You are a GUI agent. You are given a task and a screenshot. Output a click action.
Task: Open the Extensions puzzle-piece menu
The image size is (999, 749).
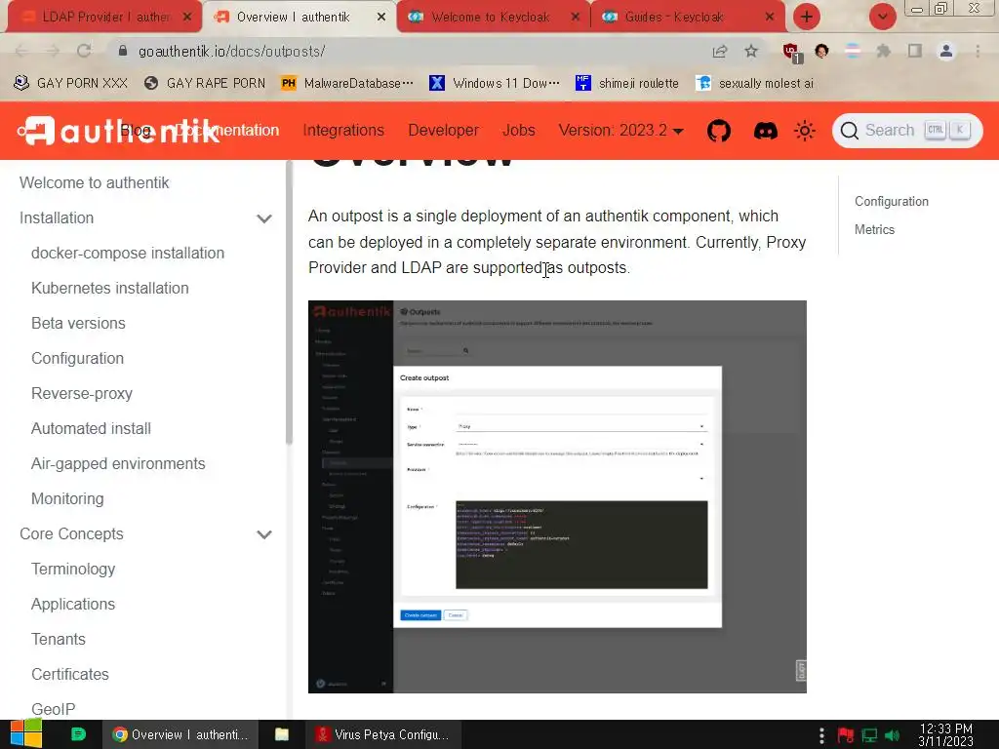tap(883, 51)
